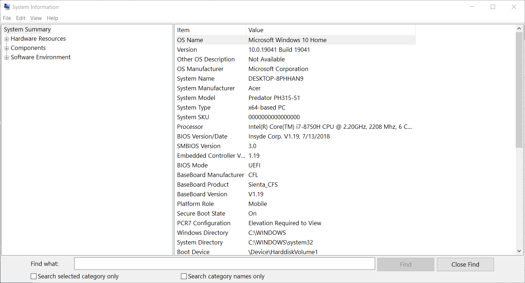Click the scrollbar up arrow
Viewport: 525px width, 283px height.
(519, 28)
